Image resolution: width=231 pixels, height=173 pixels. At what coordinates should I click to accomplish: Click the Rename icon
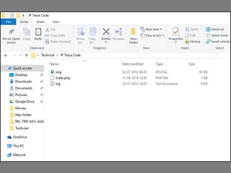click(x=118, y=32)
